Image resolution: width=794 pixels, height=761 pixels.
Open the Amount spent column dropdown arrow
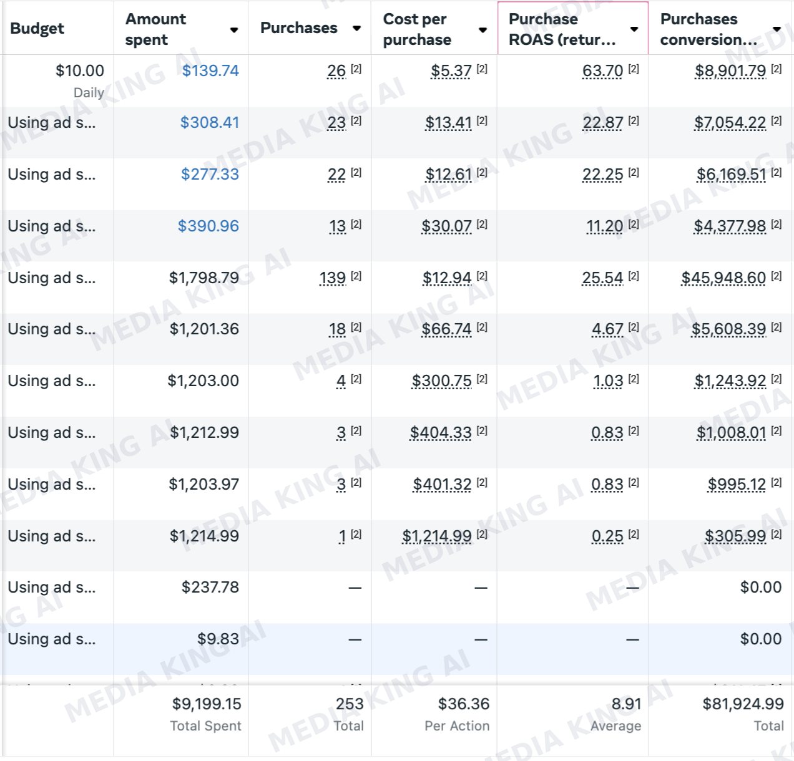point(234,30)
